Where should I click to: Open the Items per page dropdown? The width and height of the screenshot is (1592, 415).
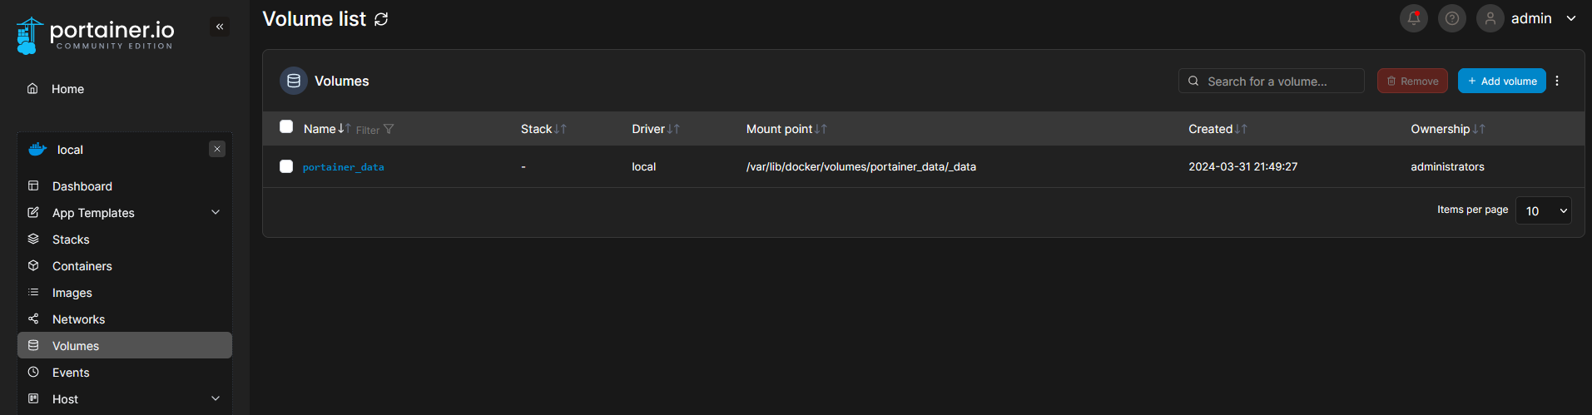point(1544,211)
